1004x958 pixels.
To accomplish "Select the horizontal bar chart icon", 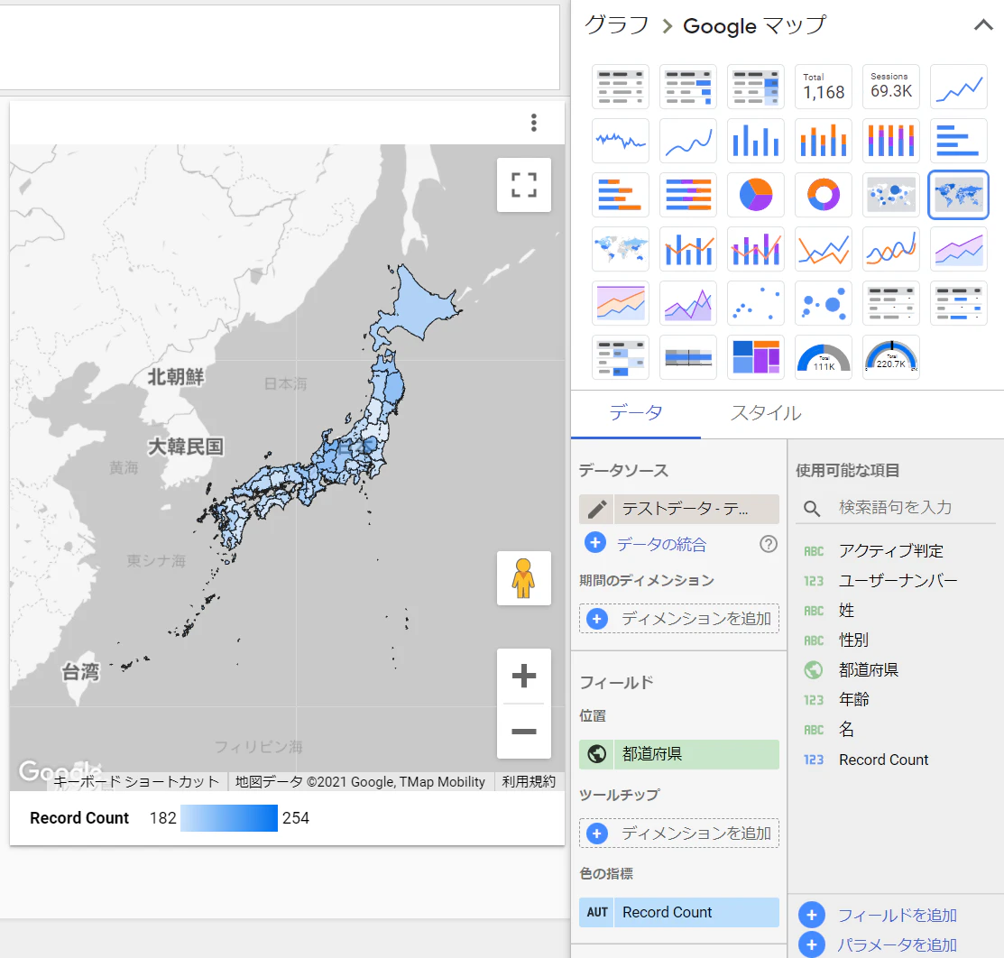I will (x=959, y=140).
